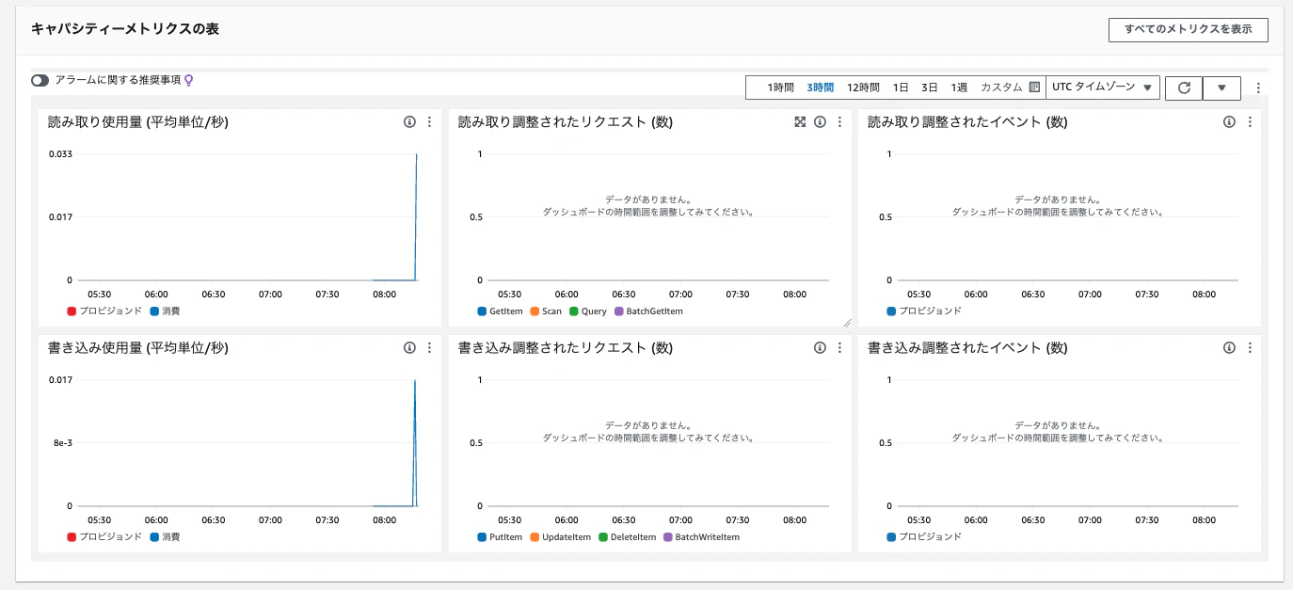This screenshot has height=590, width=1293.
Task: Click the 読み取り調整されたリクエスト (数) title
Action: (x=565, y=121)
